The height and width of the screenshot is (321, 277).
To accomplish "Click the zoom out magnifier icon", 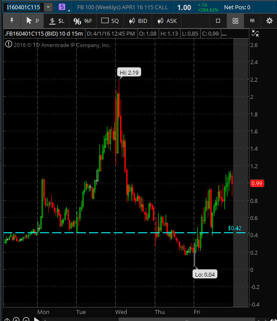I will [x=26, y=319].
